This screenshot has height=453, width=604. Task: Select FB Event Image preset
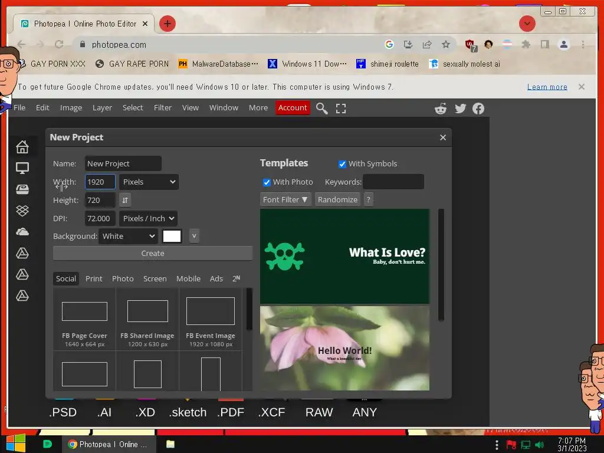211,319
